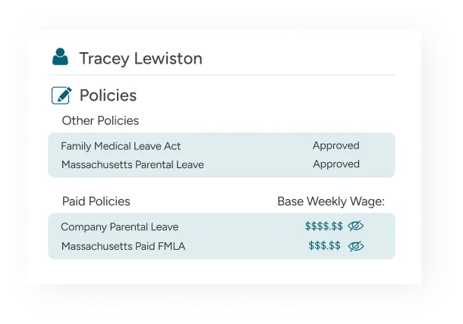Screen dimensions: 463x324
Task: Reveal the Company Parental Leave weekly wage
Action: point(356,226)
